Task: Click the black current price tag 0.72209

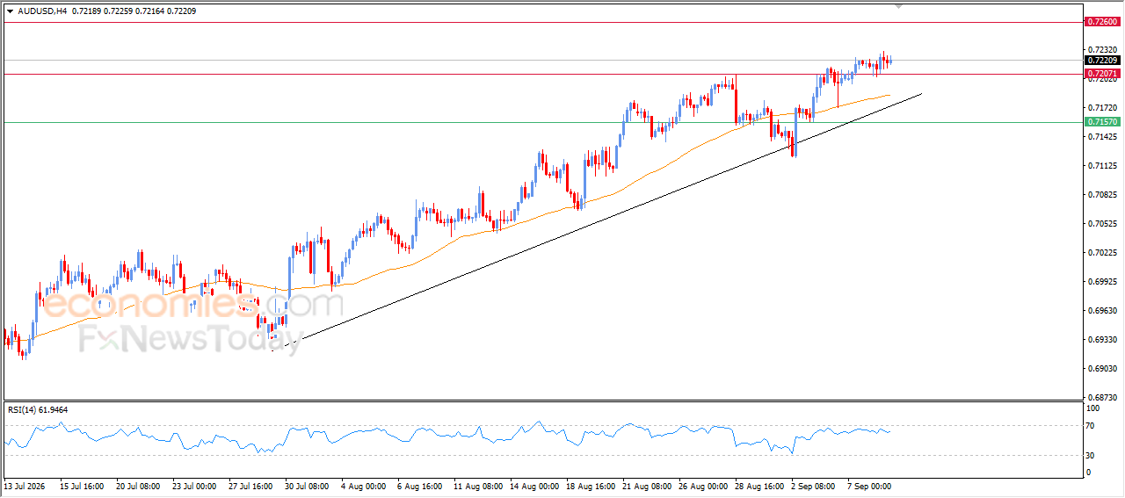Action: tap(1101, 61)
